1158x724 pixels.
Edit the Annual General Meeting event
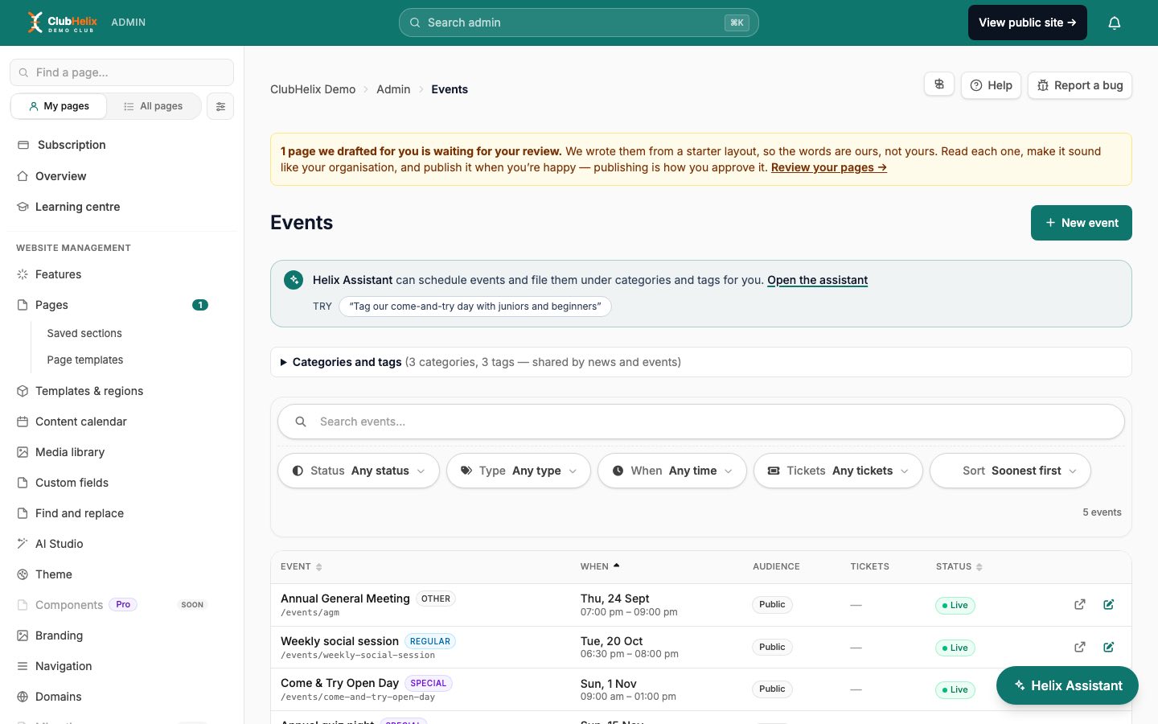click(x=1109, y=605)
